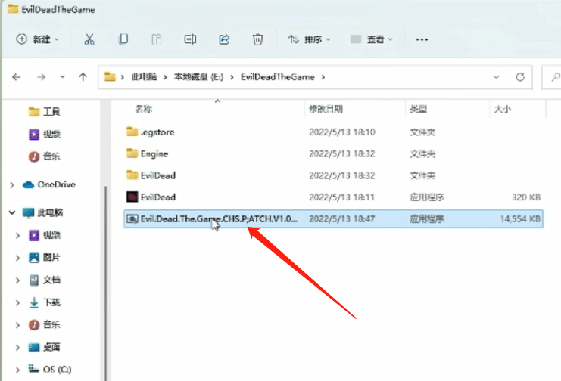The height and width of the screenshot is (381, 561).
Task: Select 此电脑 in the breadcrumb path
Action: pyautogui.click(x=144, y=77)
